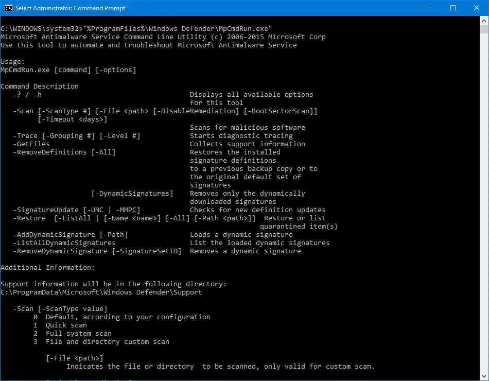Image resolution: width=489 pixels, height=381 pixels.
Task: Click the '-Scan [-ScanType #]' command line
Action: 165,111
